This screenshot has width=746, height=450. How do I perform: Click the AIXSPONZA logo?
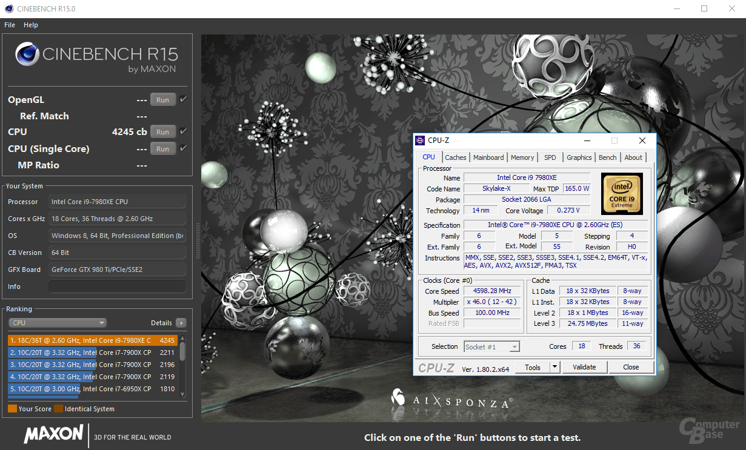453,400
